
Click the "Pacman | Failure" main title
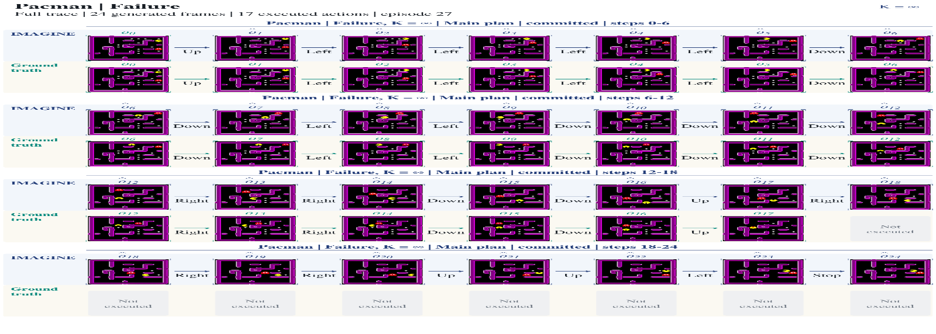97,6
